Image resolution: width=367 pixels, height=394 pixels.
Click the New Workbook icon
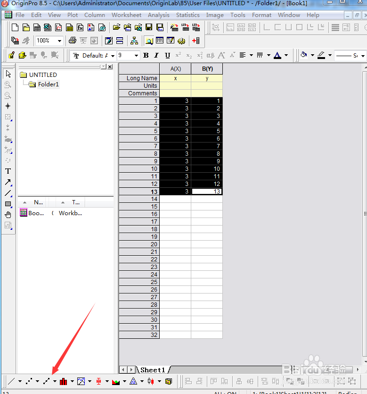37,27
